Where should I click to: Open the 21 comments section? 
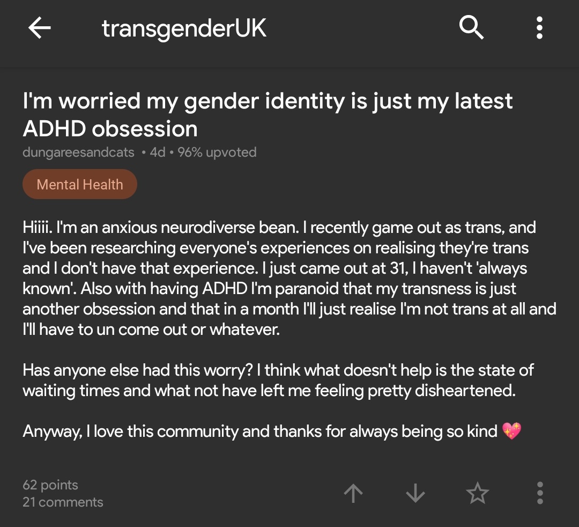pos(63,502)
